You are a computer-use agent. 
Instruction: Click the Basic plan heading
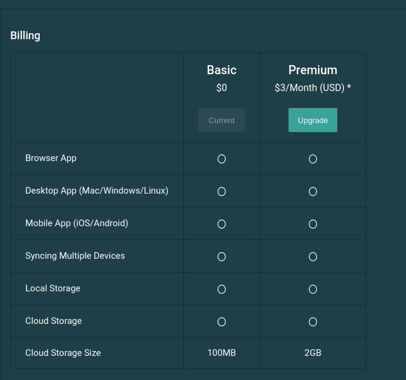click(x=222, y=70)
